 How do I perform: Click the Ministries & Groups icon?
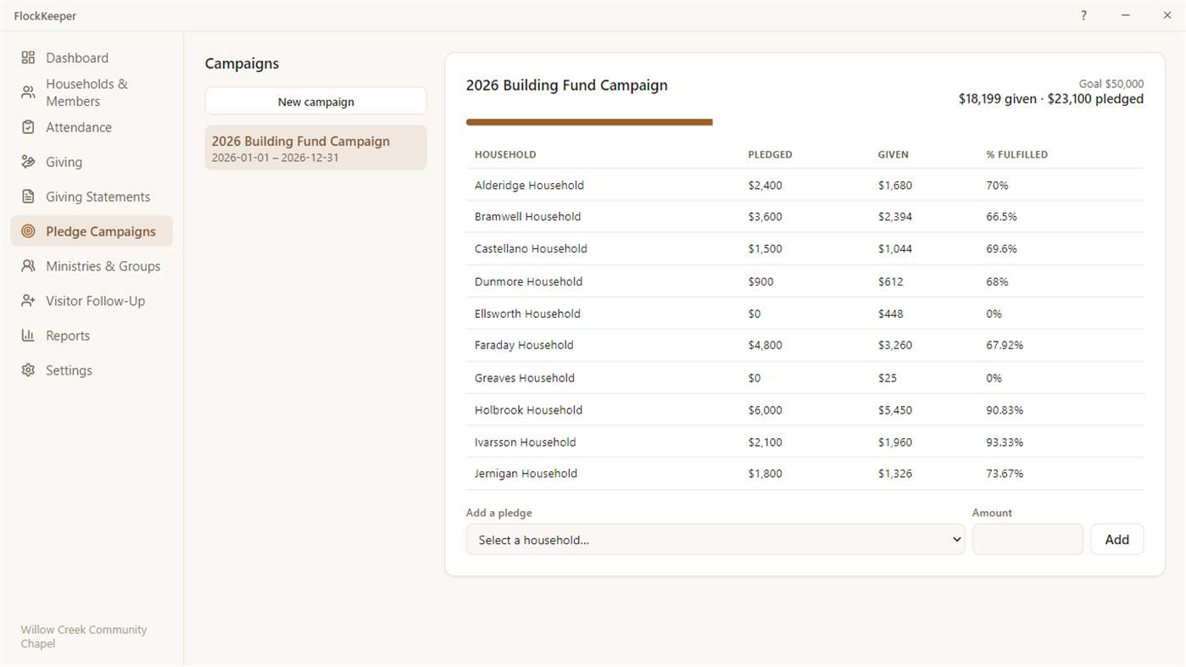coord(28,266)
